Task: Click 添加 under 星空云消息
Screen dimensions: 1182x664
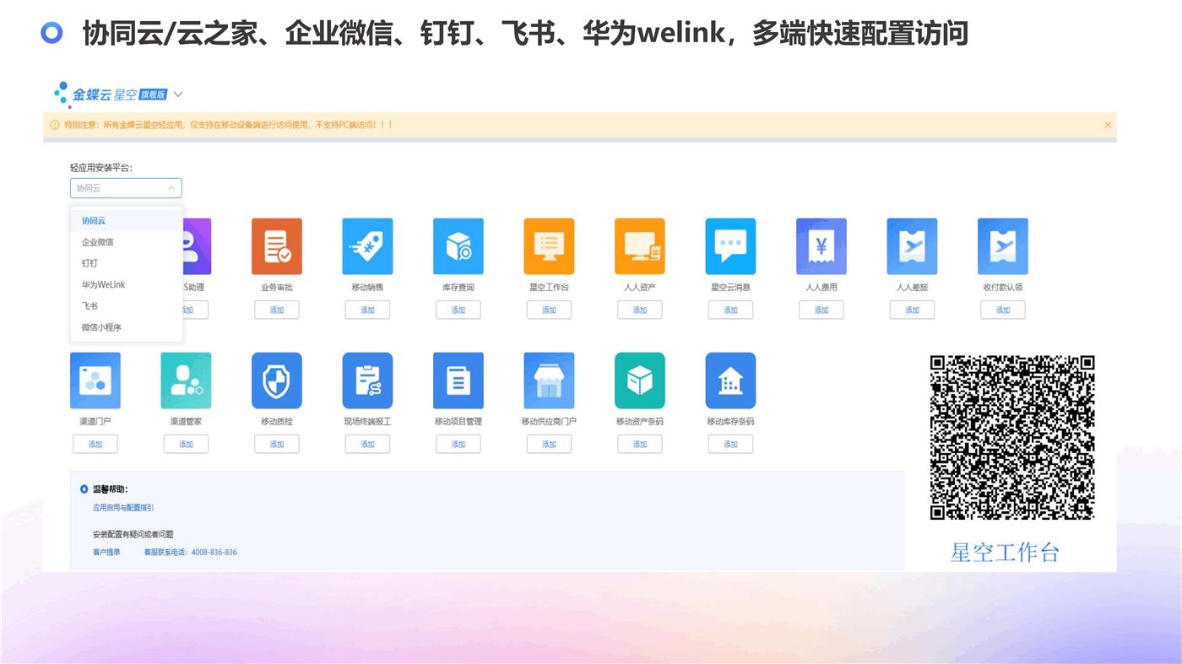Action: [730, 310]
